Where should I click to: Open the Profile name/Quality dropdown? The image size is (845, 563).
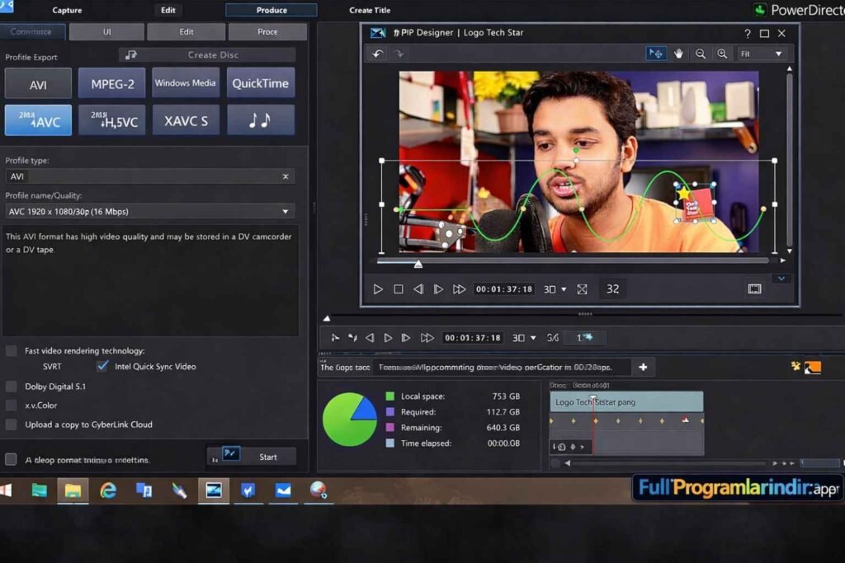click(285, 212)
